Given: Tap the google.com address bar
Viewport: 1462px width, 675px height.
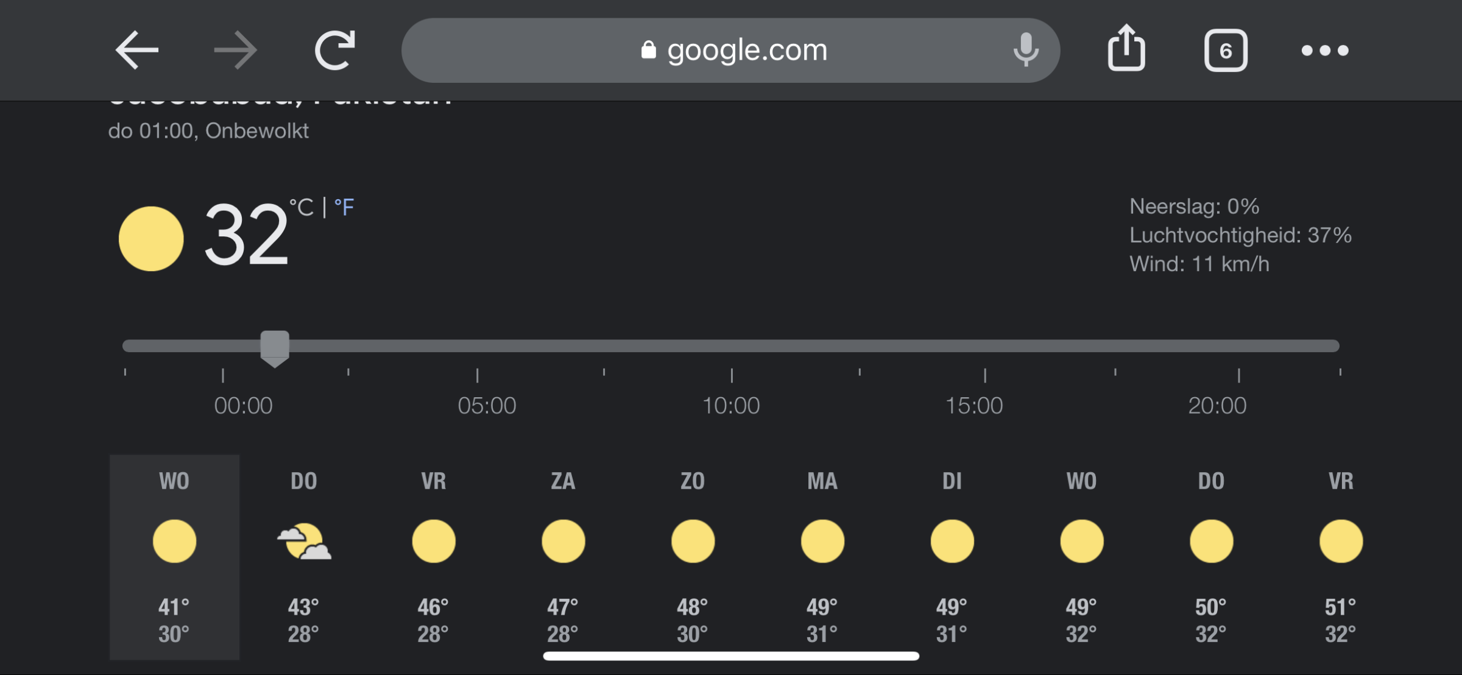Looking at the screenshot, I should [x=730, y=50].
